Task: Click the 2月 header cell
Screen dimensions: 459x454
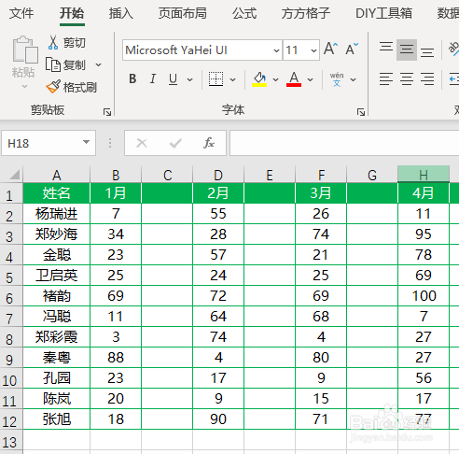Action: pos(218,193)
